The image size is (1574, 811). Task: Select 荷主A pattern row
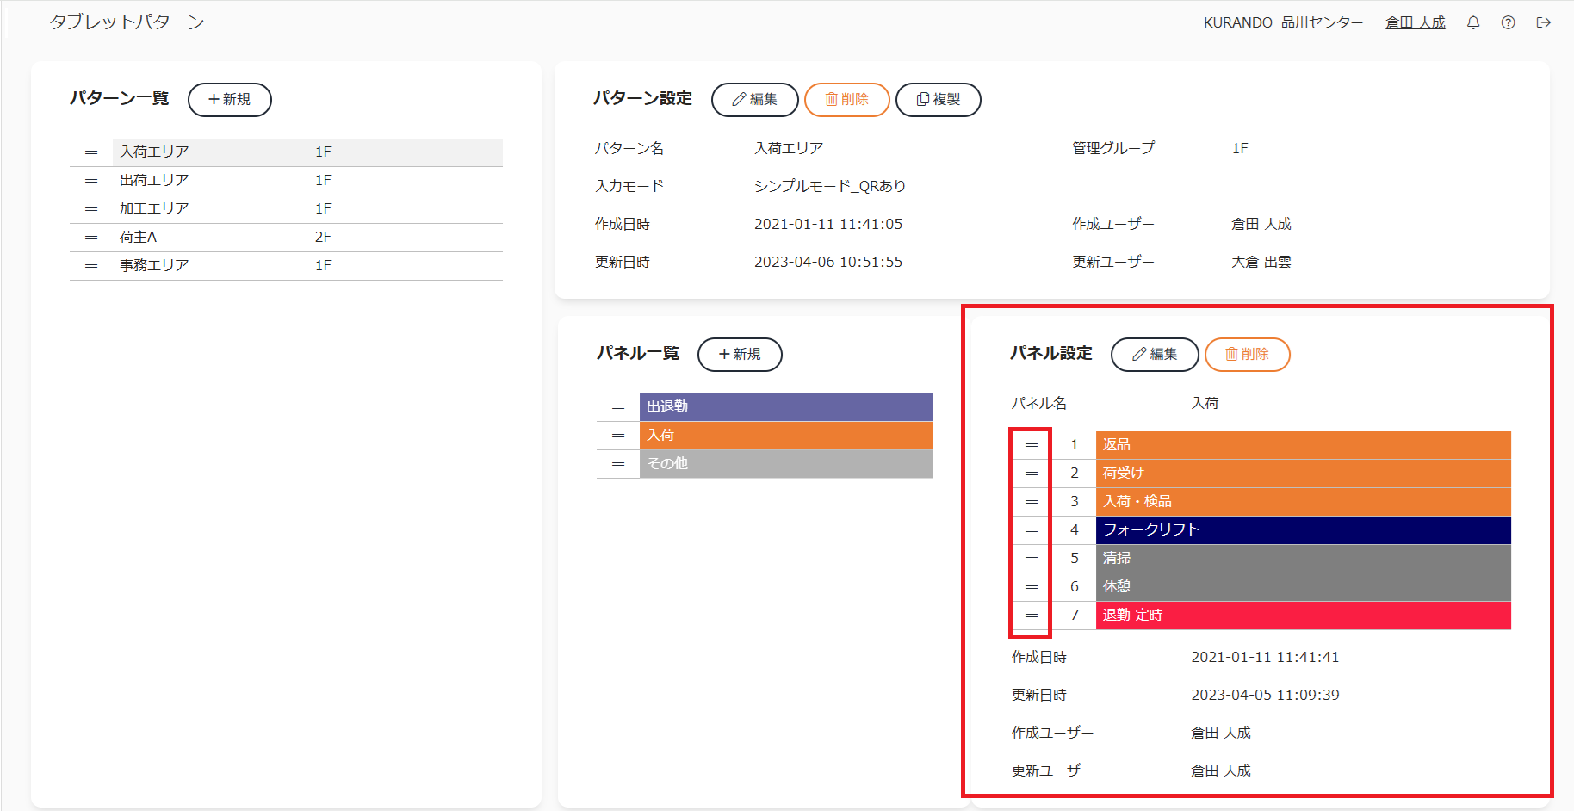click(307, 238)
